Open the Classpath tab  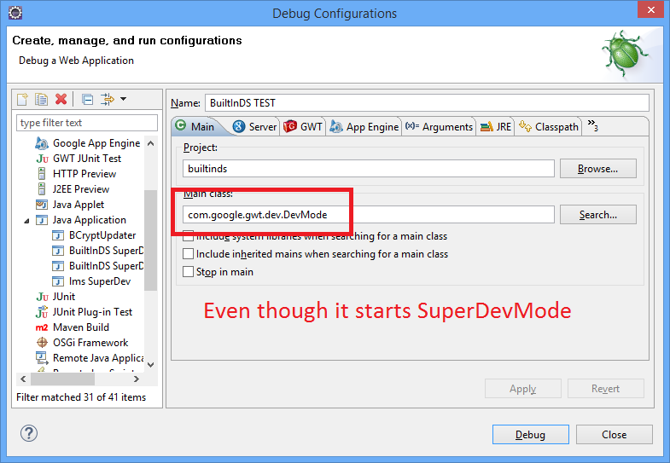549,126
